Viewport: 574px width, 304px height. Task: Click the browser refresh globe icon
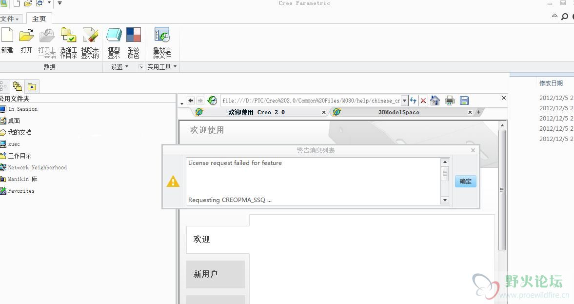click(212, 101)
